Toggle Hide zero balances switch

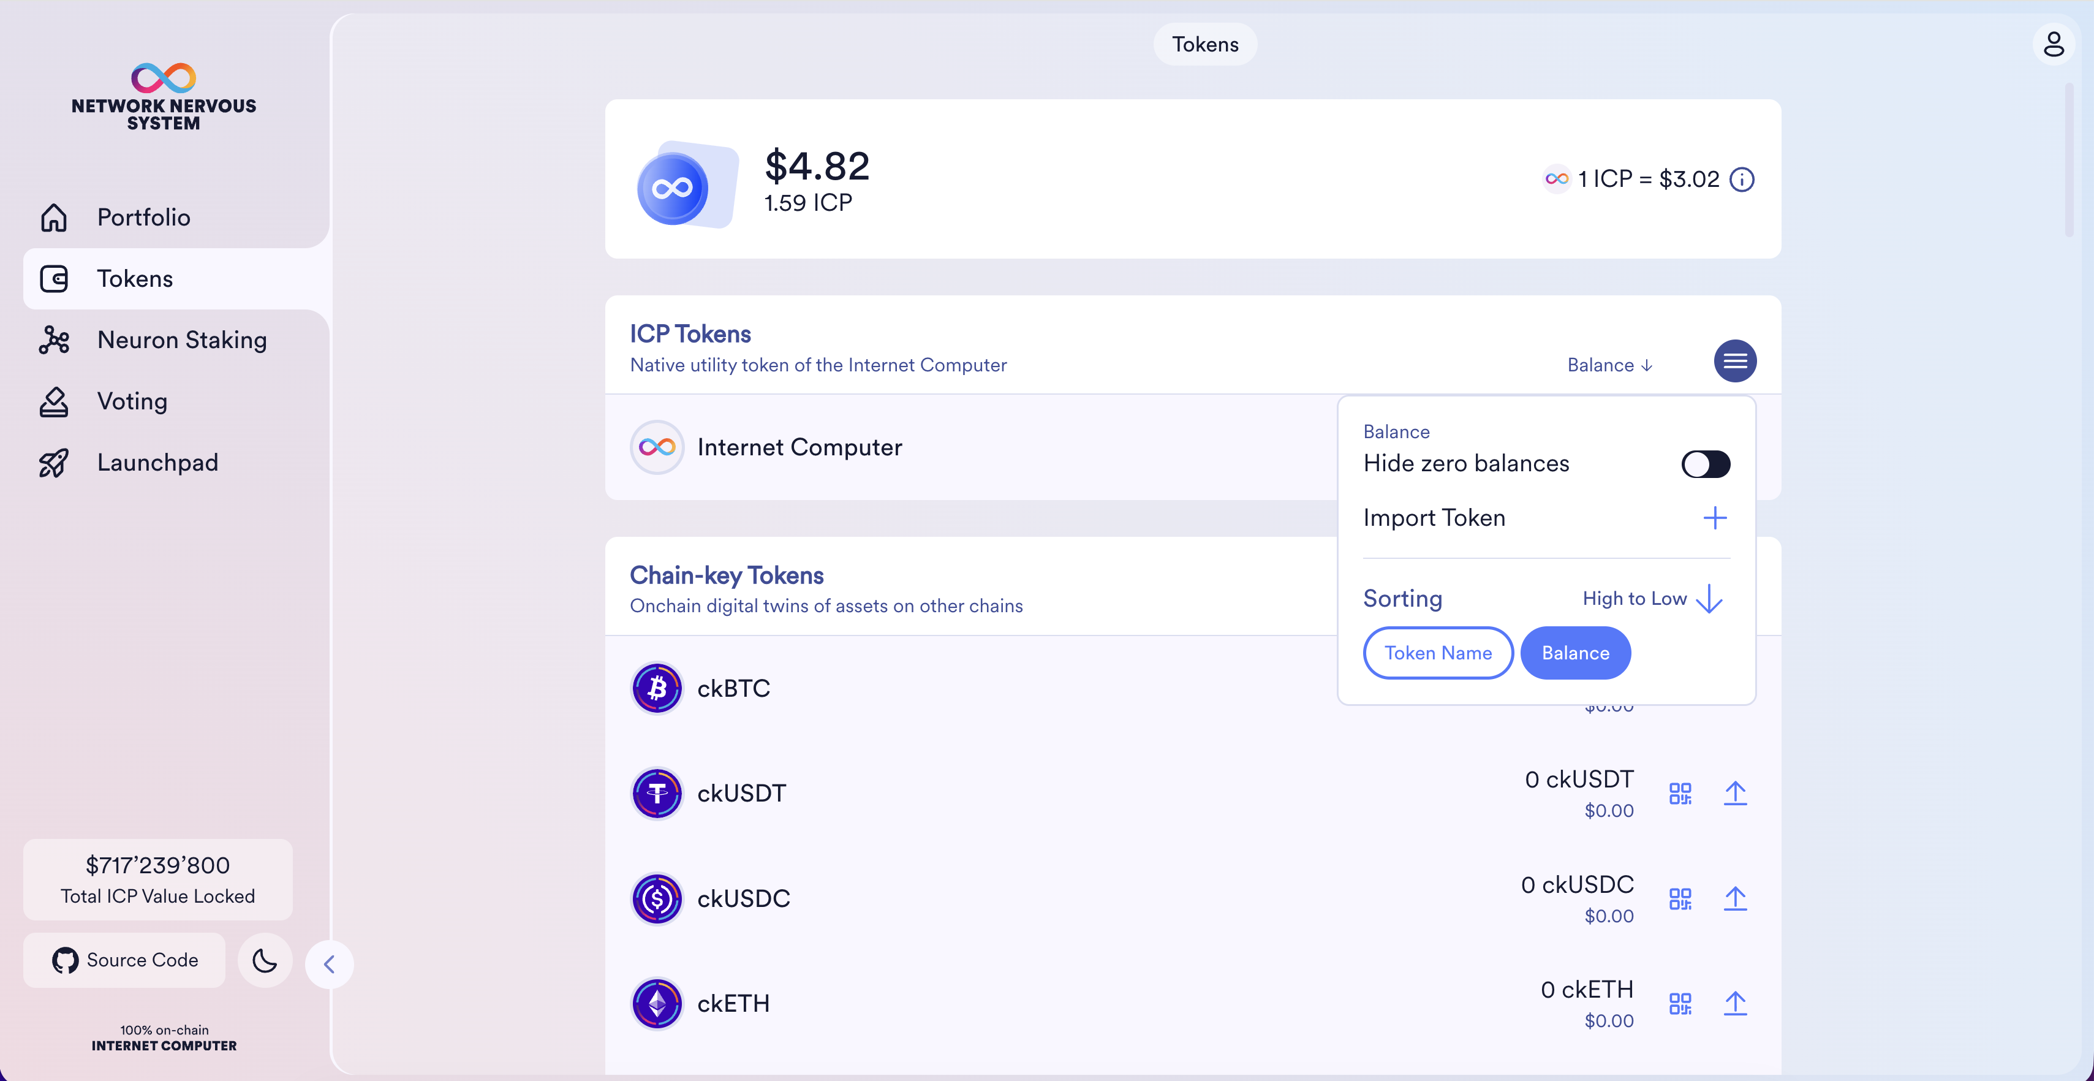(x=1704, y=465)
